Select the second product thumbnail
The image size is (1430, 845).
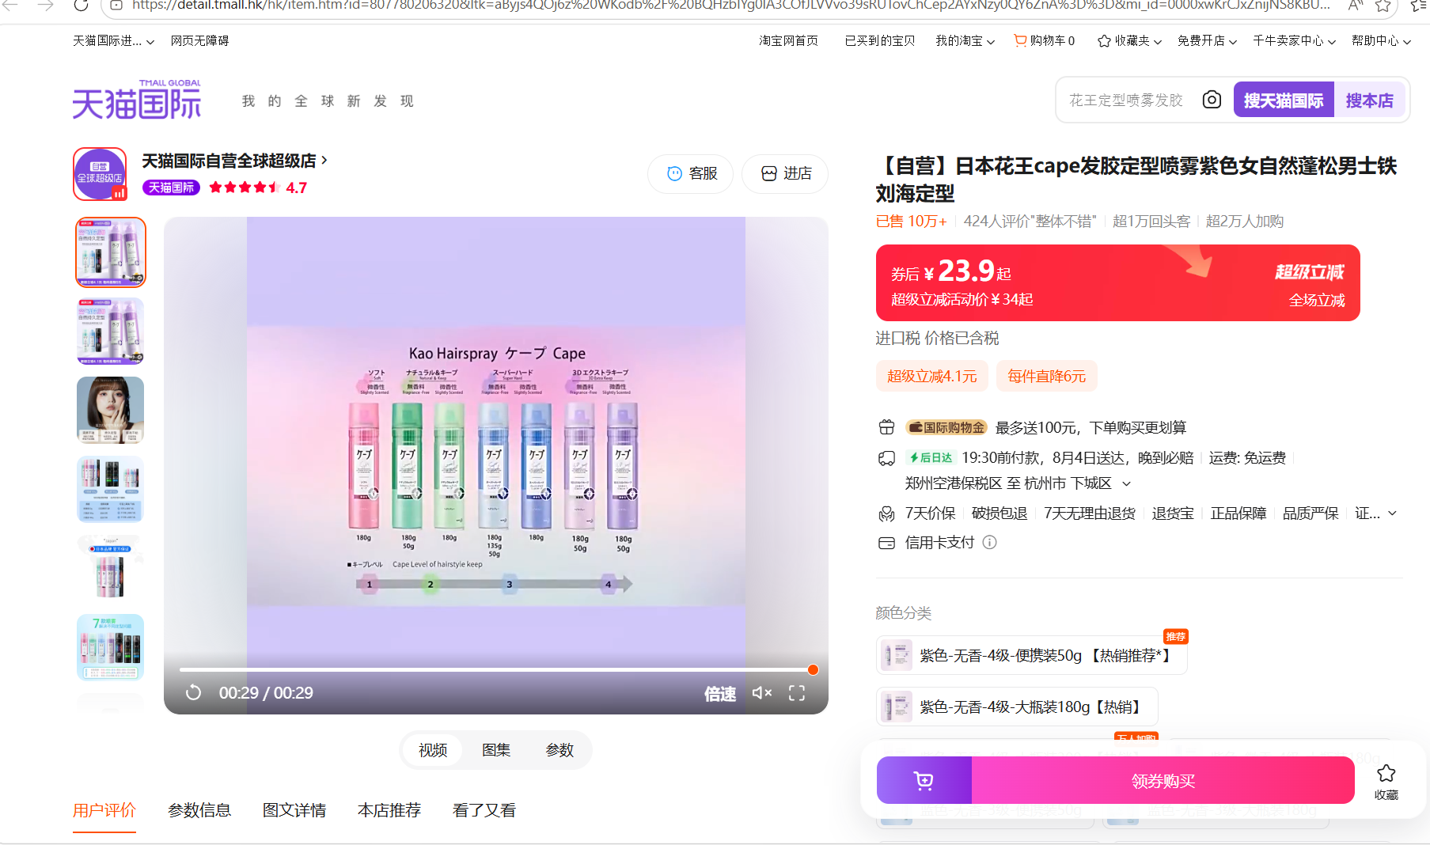111,331
